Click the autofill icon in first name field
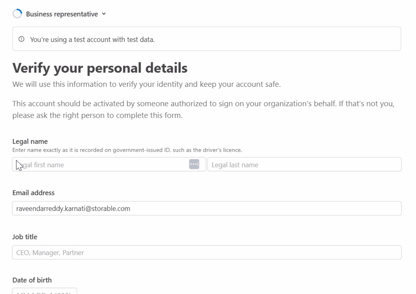This screenshot has height=294, width=416. pos(194,164)
